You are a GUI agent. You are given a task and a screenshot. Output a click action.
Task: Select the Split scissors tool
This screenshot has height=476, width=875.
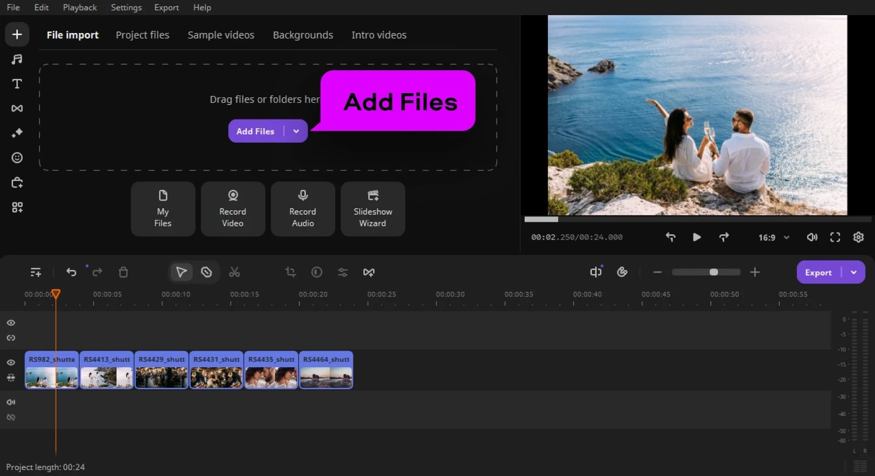(234, 272)
